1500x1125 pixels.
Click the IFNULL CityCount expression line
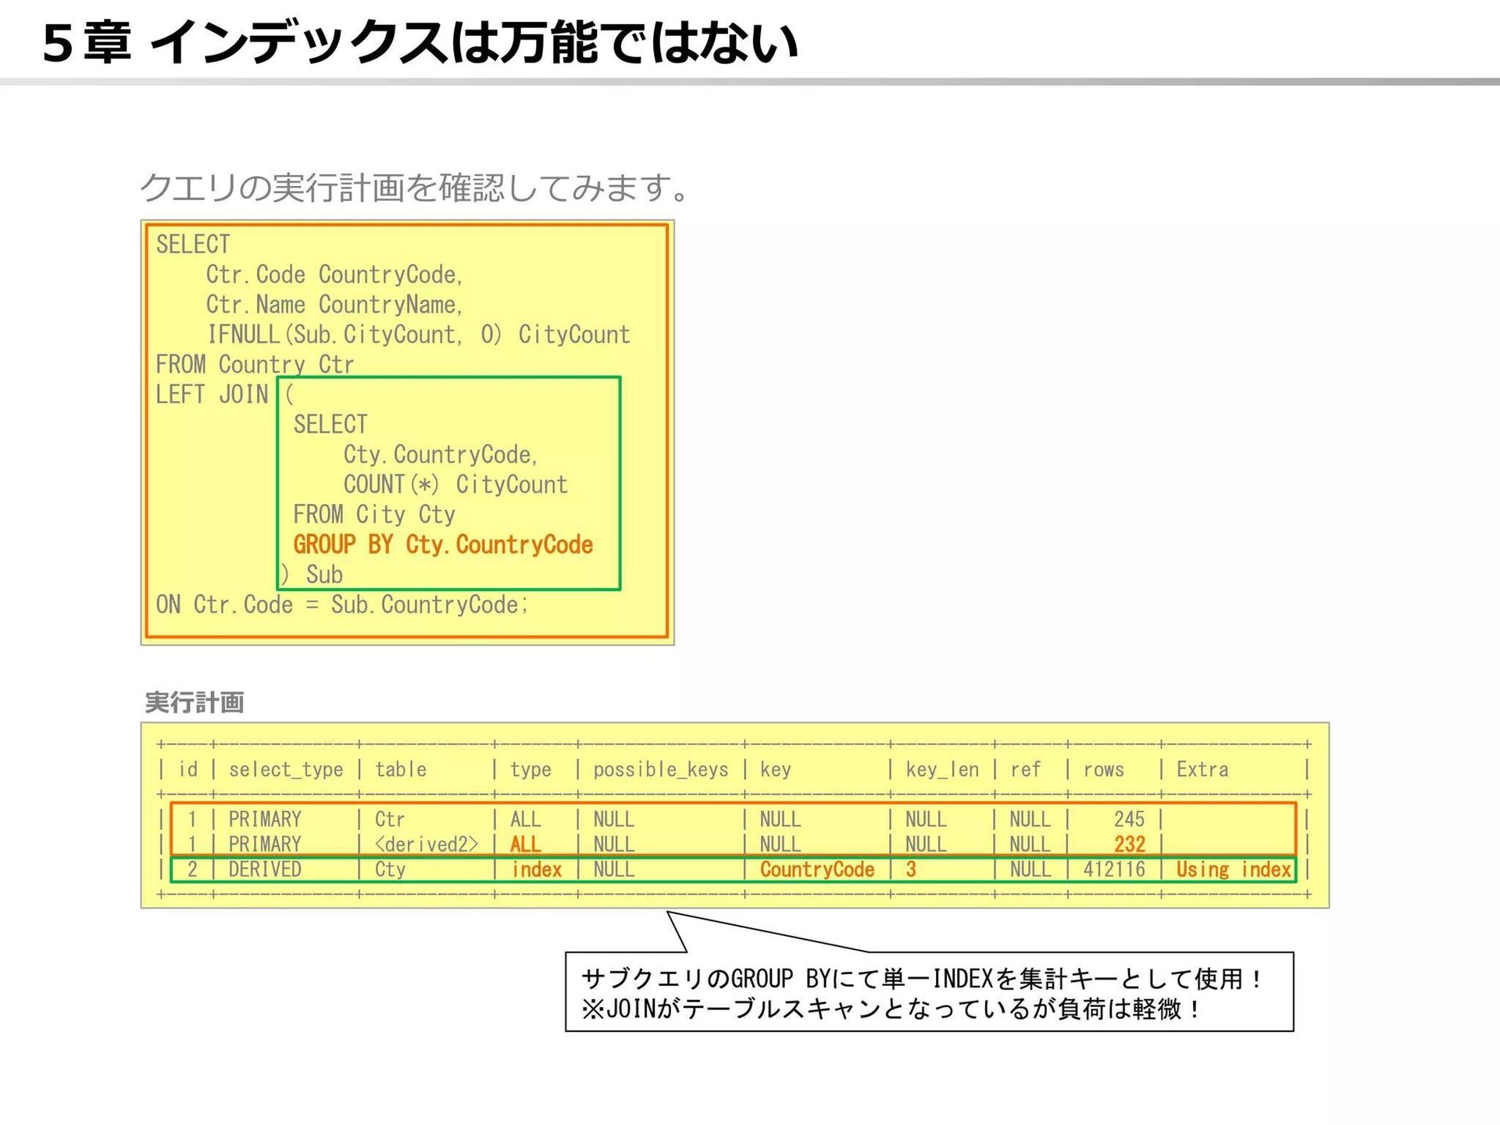click(x=418, y=334)
